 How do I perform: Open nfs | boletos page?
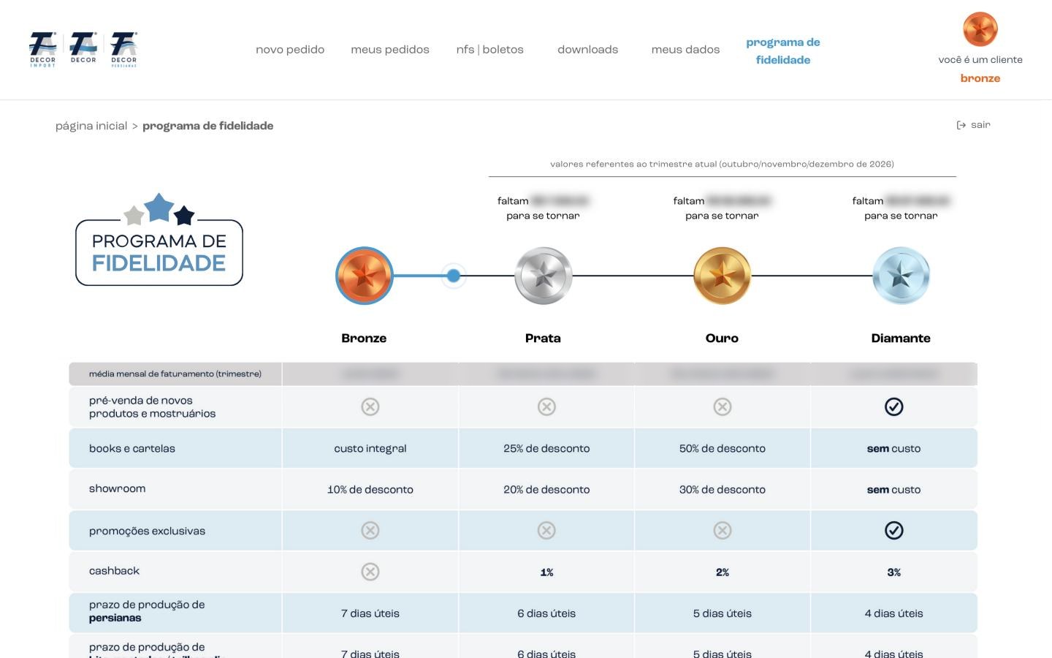[490, 50]
